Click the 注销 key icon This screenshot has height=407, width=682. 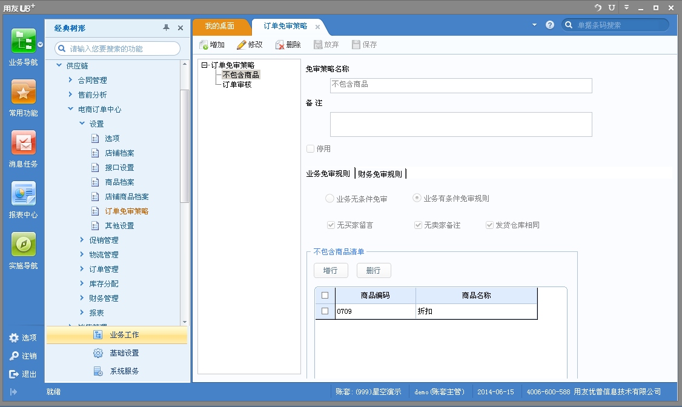coord(14,356)
